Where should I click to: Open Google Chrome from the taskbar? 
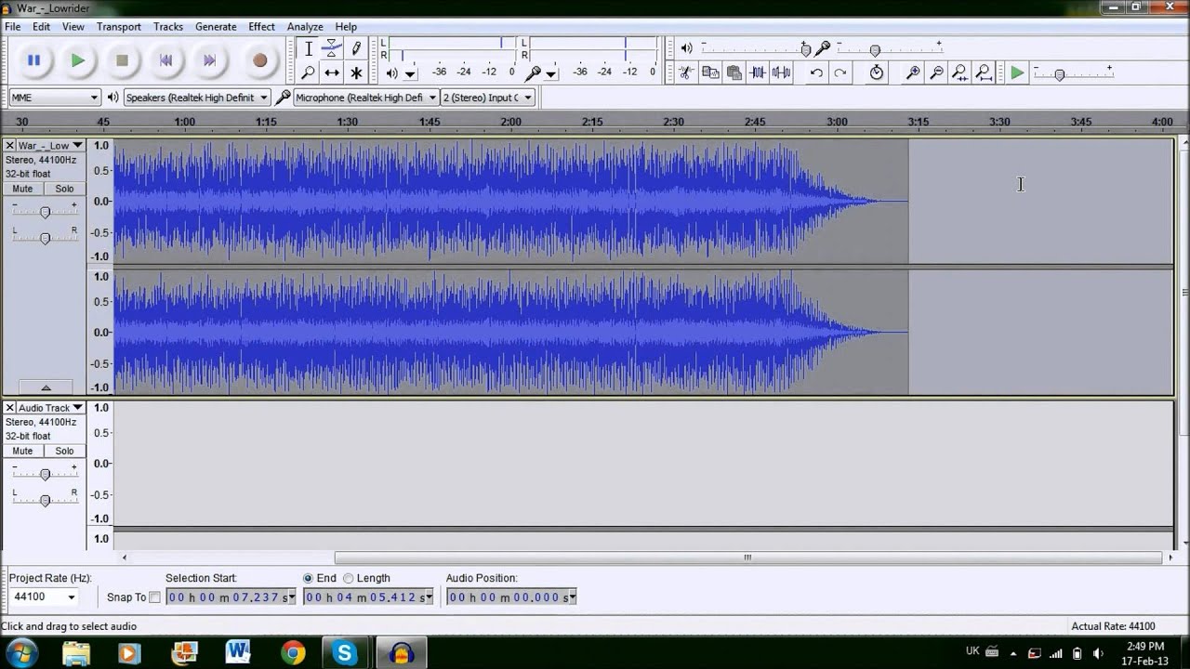coord(293,653)
